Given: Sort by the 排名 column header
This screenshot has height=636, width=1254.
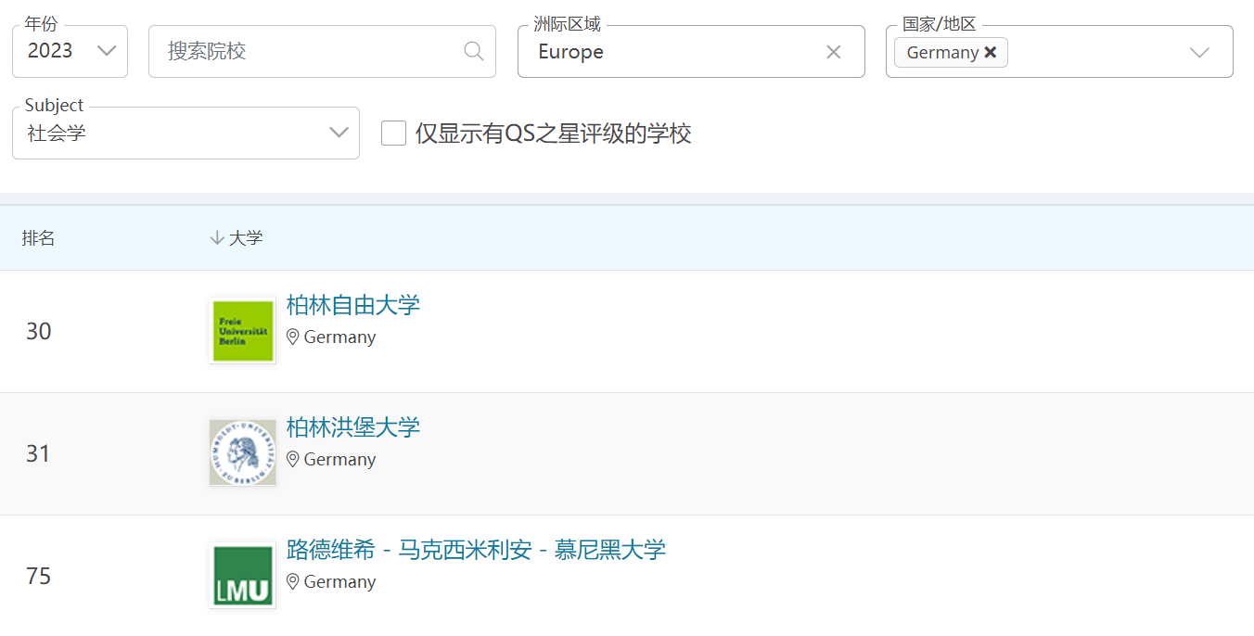Looking at the screenshot, I should (39, 238).
